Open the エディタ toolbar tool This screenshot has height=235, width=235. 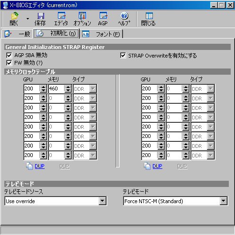[x=61, y=19]
